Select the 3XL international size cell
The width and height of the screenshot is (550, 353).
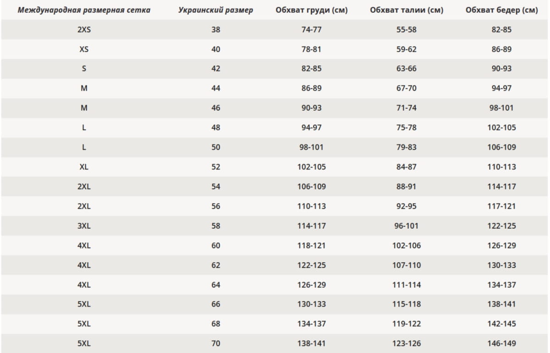(84, 226)
